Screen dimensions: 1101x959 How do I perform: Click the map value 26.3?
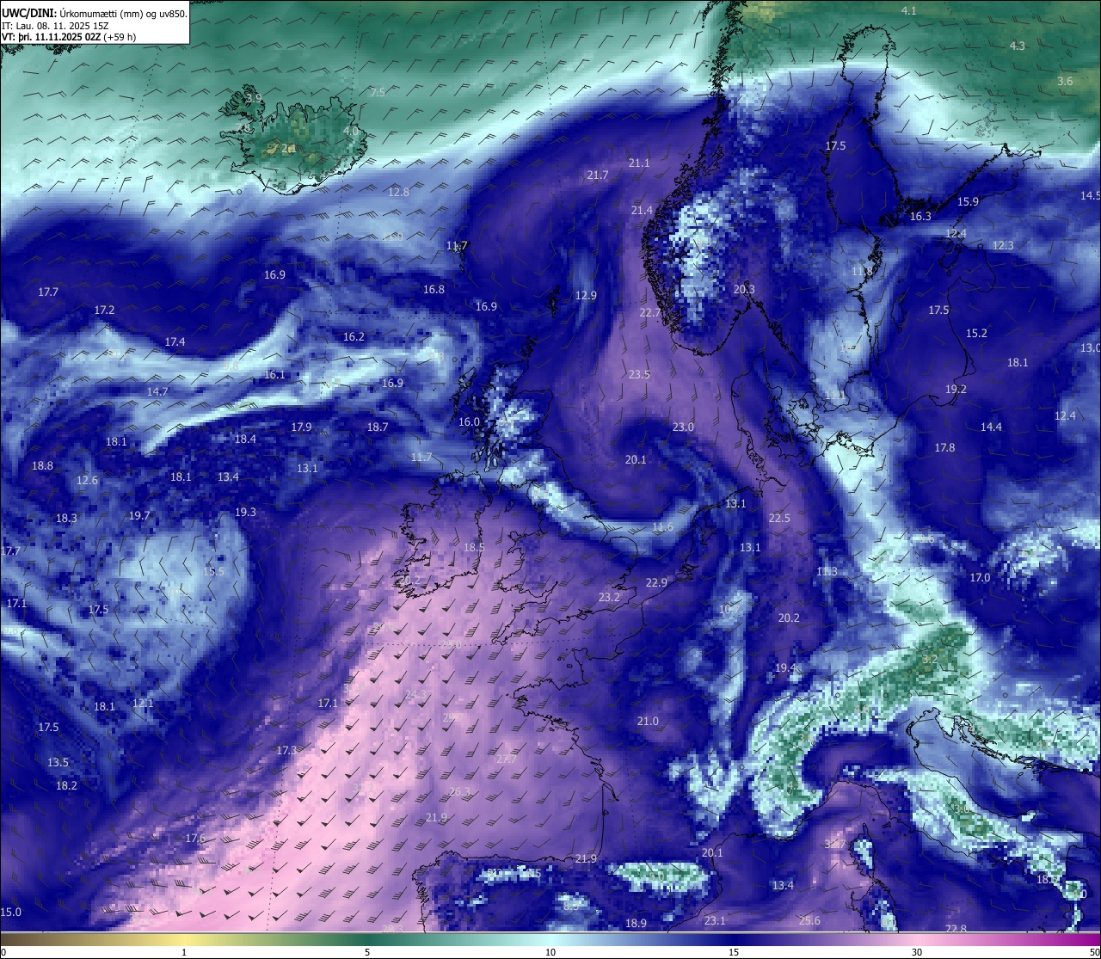tap(460, 791)
